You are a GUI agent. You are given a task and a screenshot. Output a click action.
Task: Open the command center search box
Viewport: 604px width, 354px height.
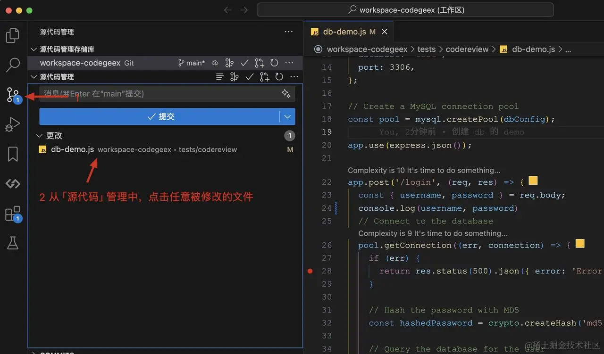(x=405, y=10)
